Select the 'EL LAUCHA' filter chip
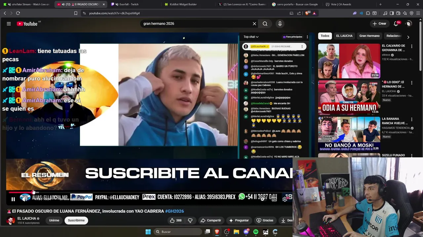 click(344, 36)
